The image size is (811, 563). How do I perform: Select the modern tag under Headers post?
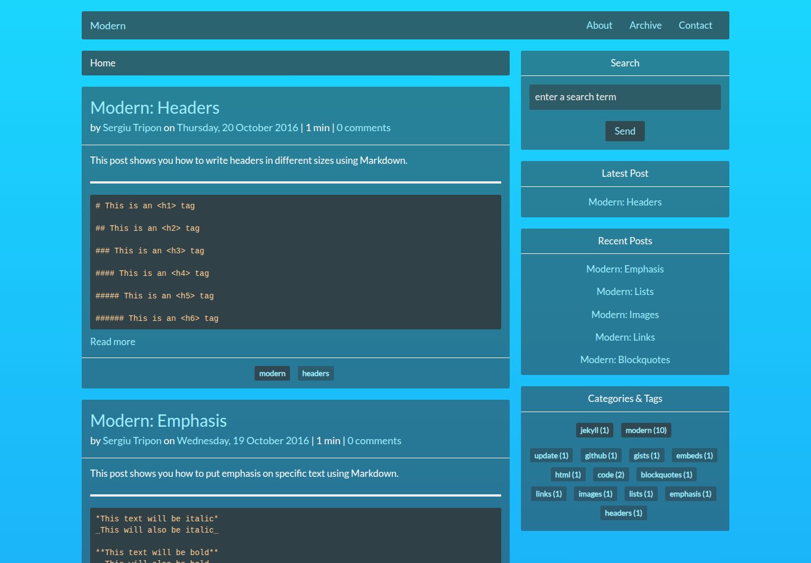[272, 373]
